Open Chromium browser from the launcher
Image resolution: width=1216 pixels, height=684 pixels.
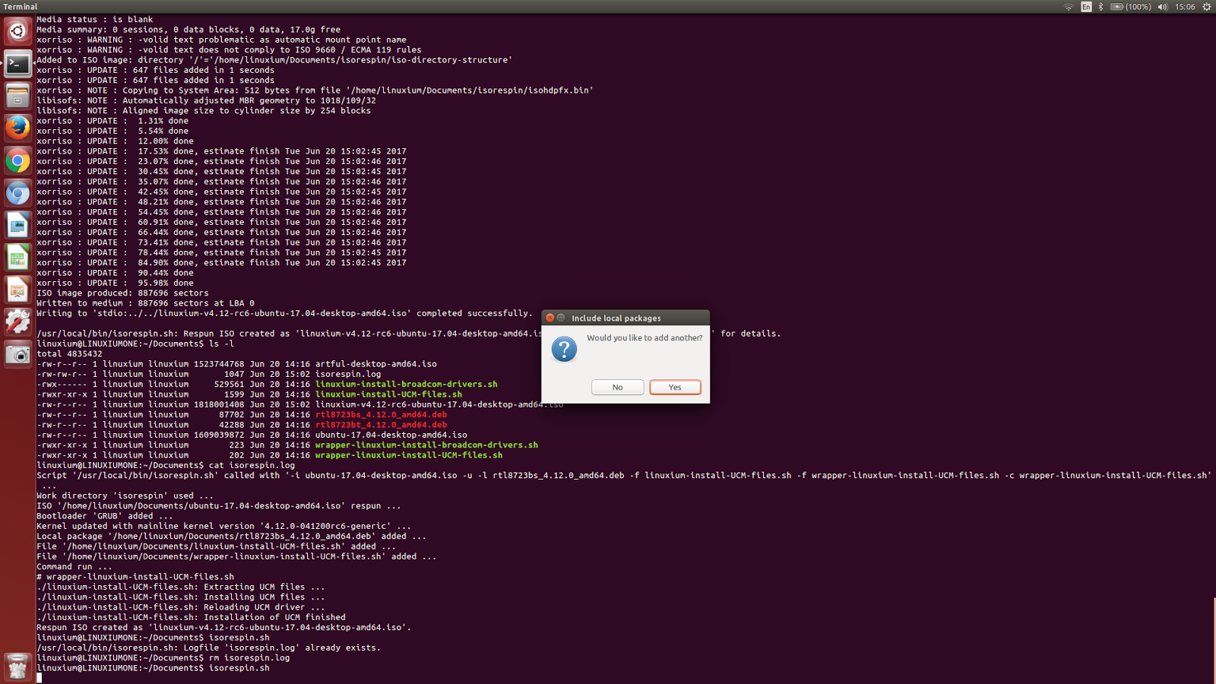17,192
